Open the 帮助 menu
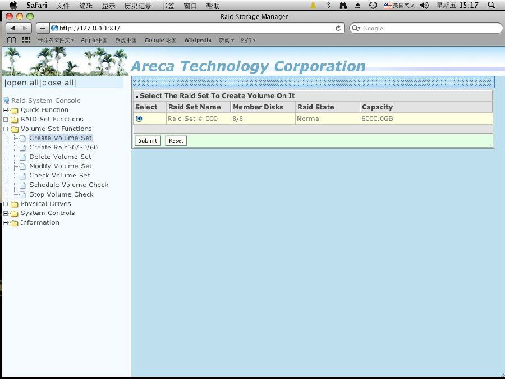 point(213,6)
